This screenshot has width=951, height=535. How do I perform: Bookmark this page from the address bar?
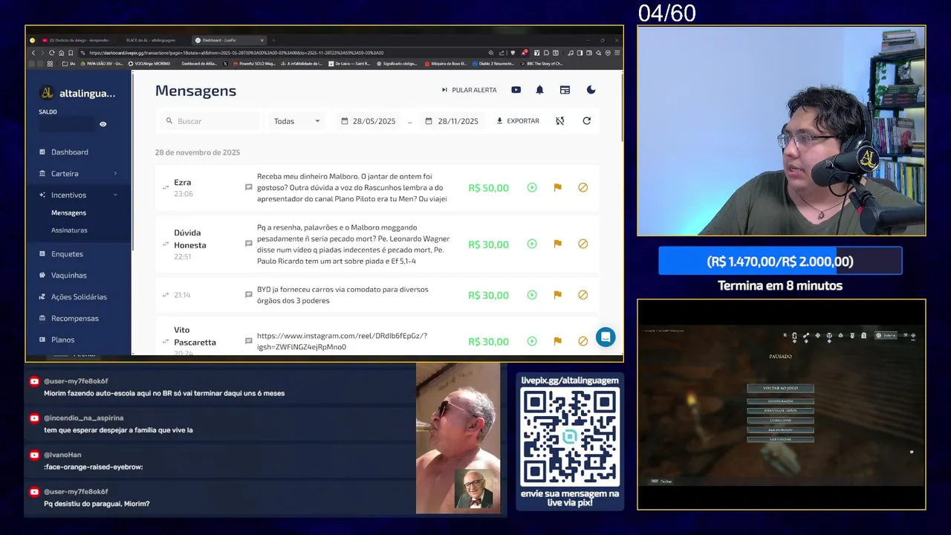click(x=71, y=53)
